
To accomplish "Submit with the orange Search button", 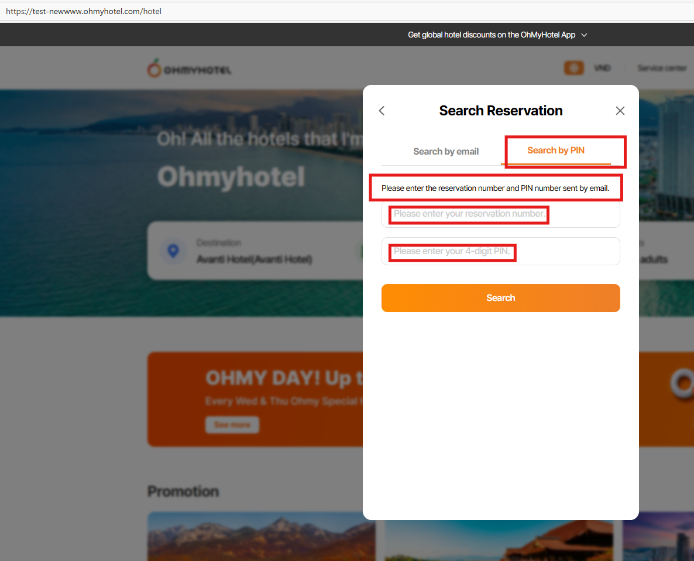I will click(500, 298).
